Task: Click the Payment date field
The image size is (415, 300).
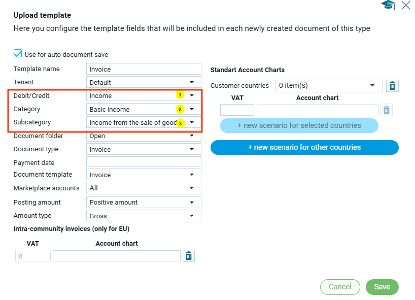Action: tap(144, 162)
